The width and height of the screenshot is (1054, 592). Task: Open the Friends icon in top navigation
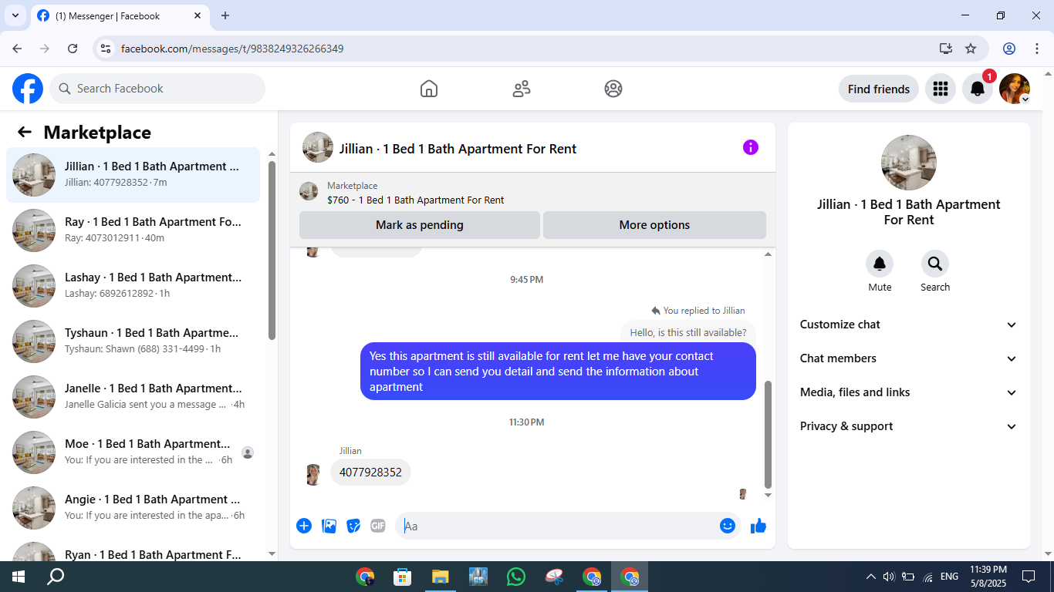coord(522,89)
